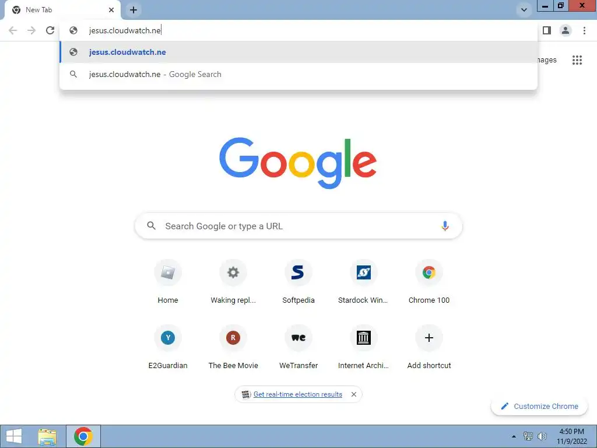Go back with the back arrow
Viewport: 597px width, 448px height.
pos(13,30)
